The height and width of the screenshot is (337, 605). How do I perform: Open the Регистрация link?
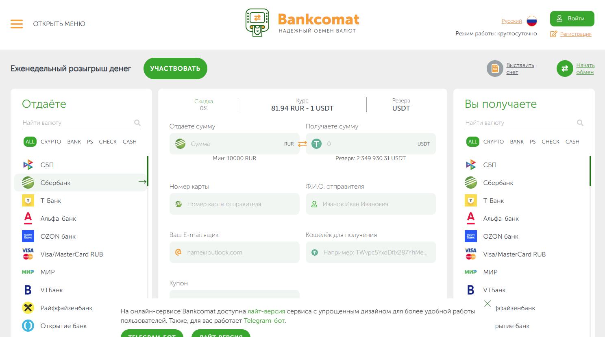[576, 34]
